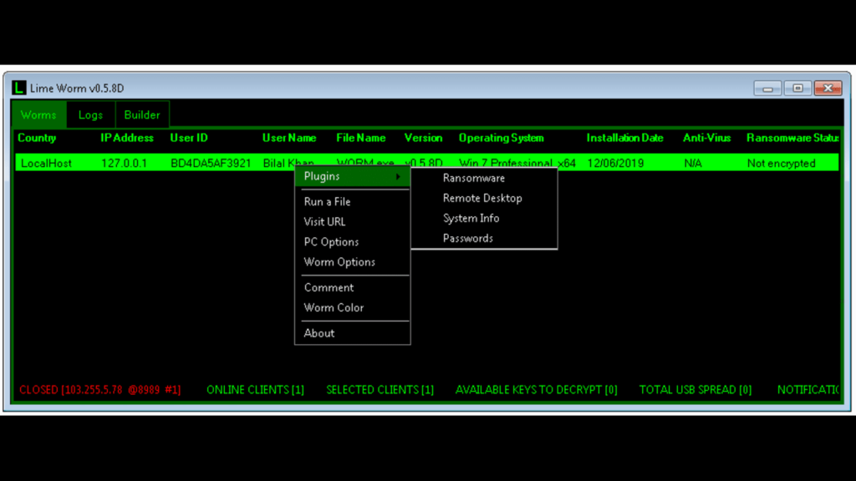Open the Builder tab

(x=142, y=115)
